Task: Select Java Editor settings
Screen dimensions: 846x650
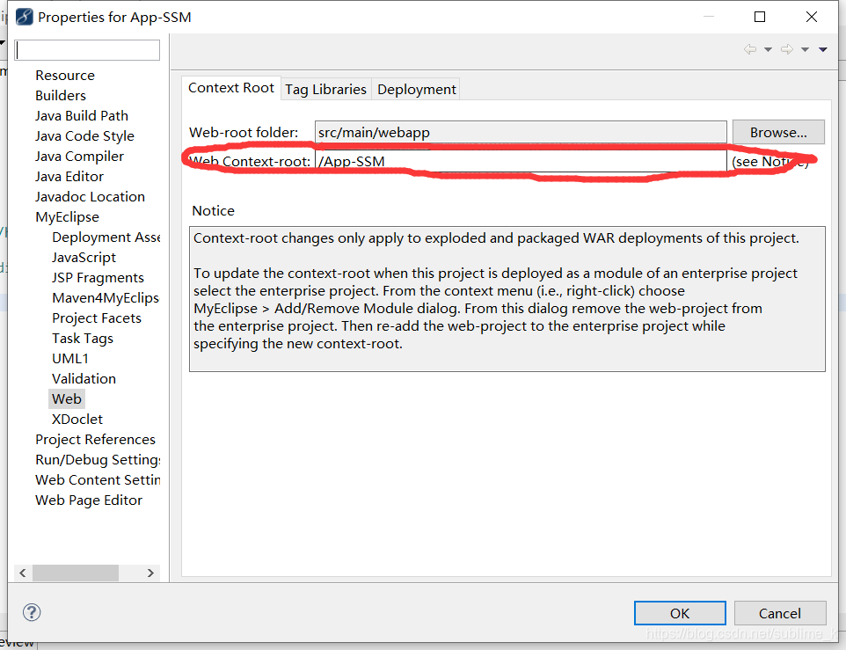Action: (x=69, y=177)
